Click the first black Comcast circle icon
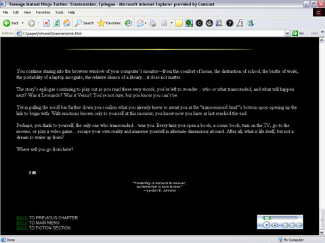 point(199,23)
